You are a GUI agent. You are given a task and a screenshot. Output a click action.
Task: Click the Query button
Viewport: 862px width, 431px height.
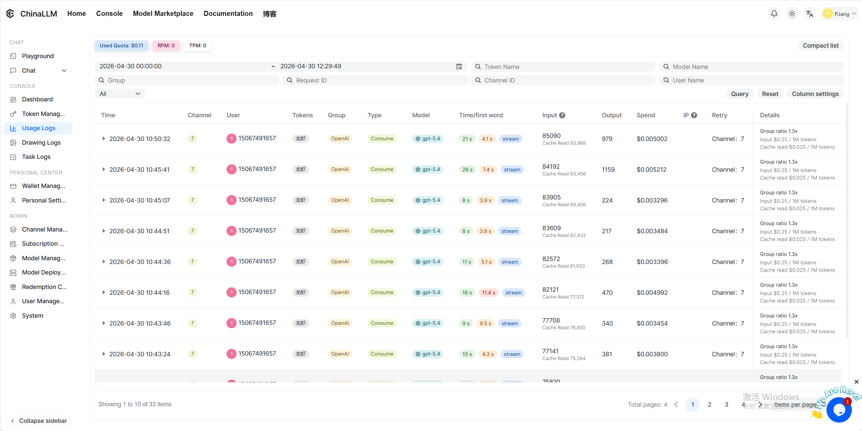739,94
